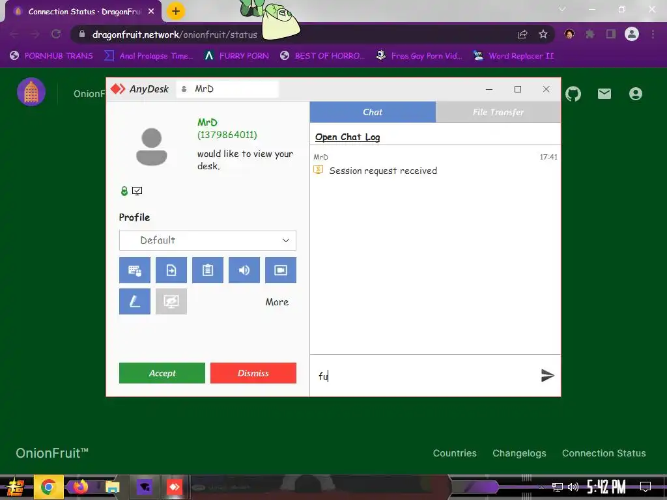This screenshot has width=667, height=500.
Task: Open the Connection Status footer link
Action: [x=604, y=453]
